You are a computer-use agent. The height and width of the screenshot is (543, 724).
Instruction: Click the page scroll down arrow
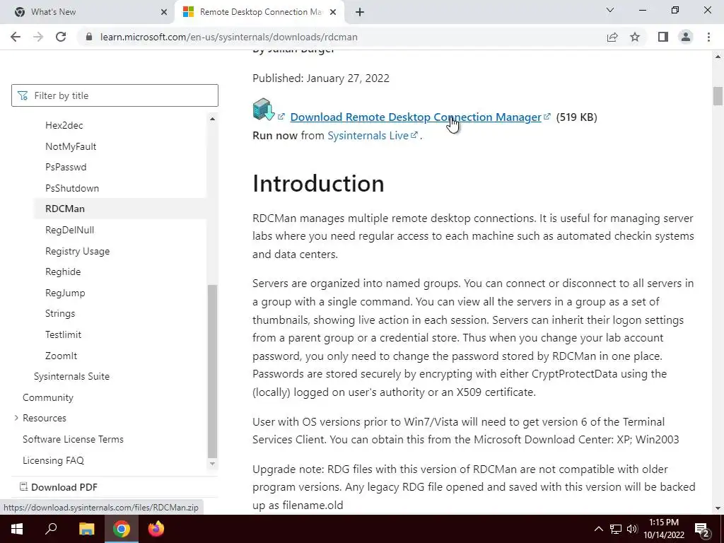718,508
